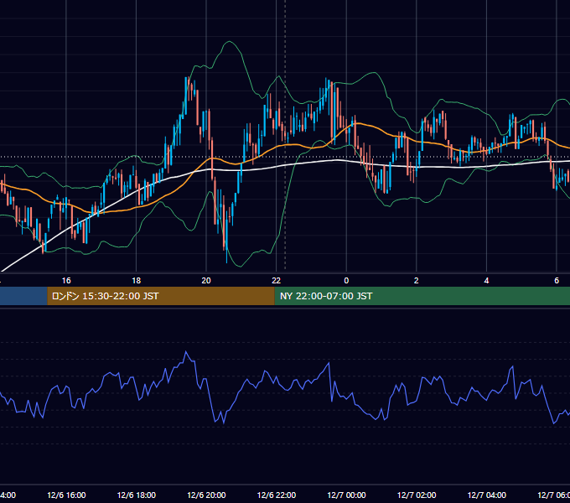The width and height of the screenshot is (570, 503).
Task: Click the 4 hour label on upper axis
Action: pos(486,281)
